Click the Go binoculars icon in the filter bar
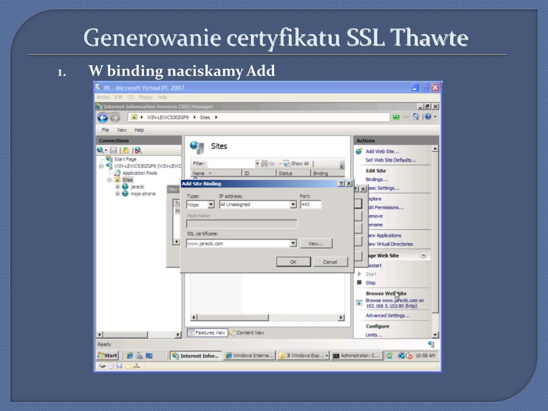This screenshot has width=548, height=411. 264,163
